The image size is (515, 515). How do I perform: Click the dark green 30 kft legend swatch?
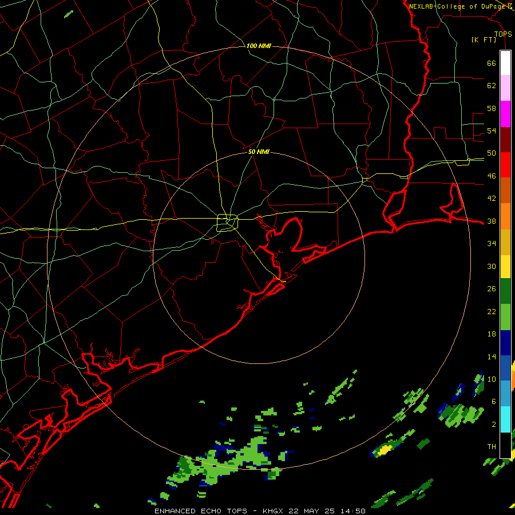505,291
